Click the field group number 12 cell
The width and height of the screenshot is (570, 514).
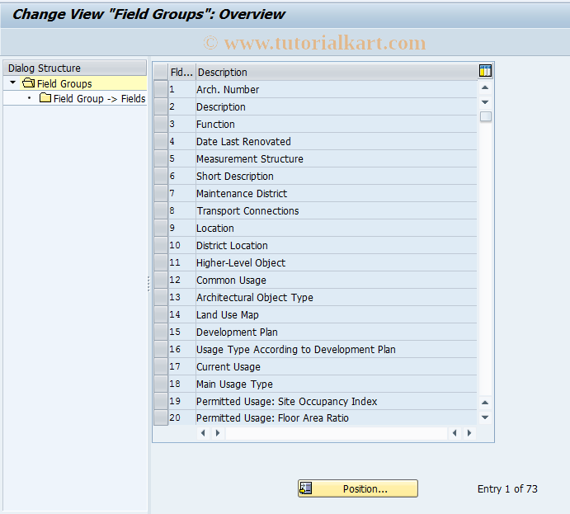click(181, 280)
